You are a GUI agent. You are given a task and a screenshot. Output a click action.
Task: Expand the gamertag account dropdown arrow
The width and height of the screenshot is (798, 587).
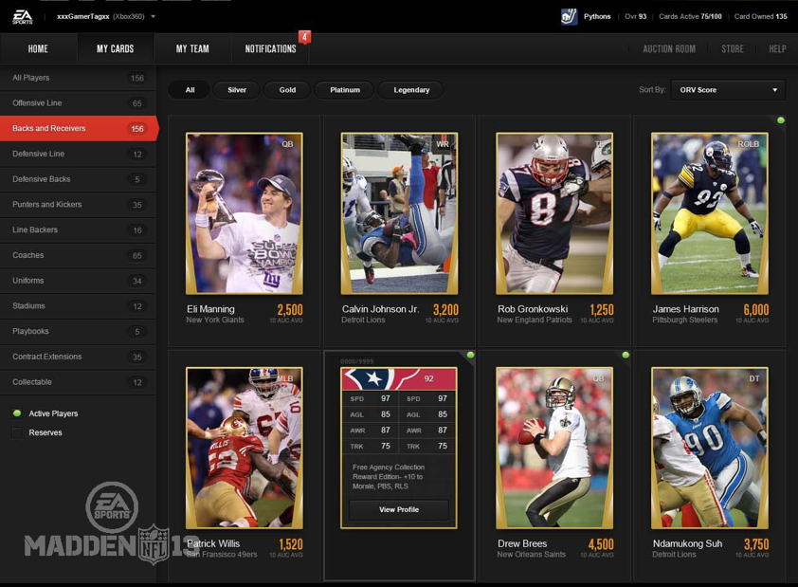154,16
